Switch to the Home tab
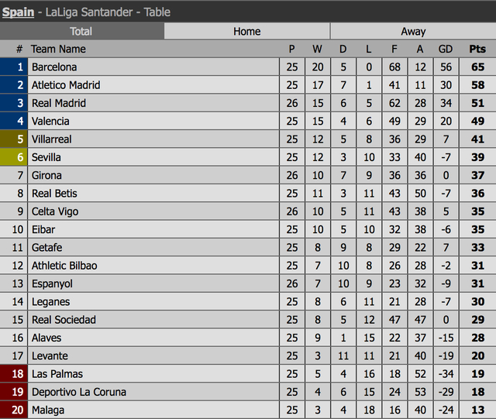Image resolution: width=496 pixels, height=419 pixels. click(247, 31)
